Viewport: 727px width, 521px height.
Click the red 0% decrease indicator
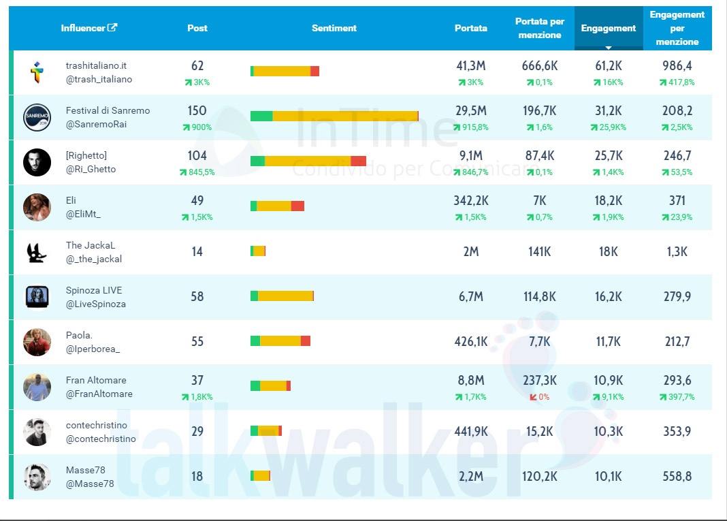pos(540,397)
